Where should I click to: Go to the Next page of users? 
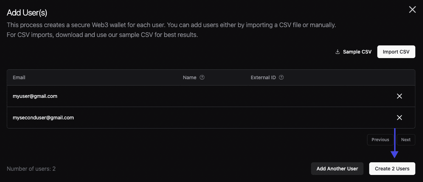coord(406,140)
